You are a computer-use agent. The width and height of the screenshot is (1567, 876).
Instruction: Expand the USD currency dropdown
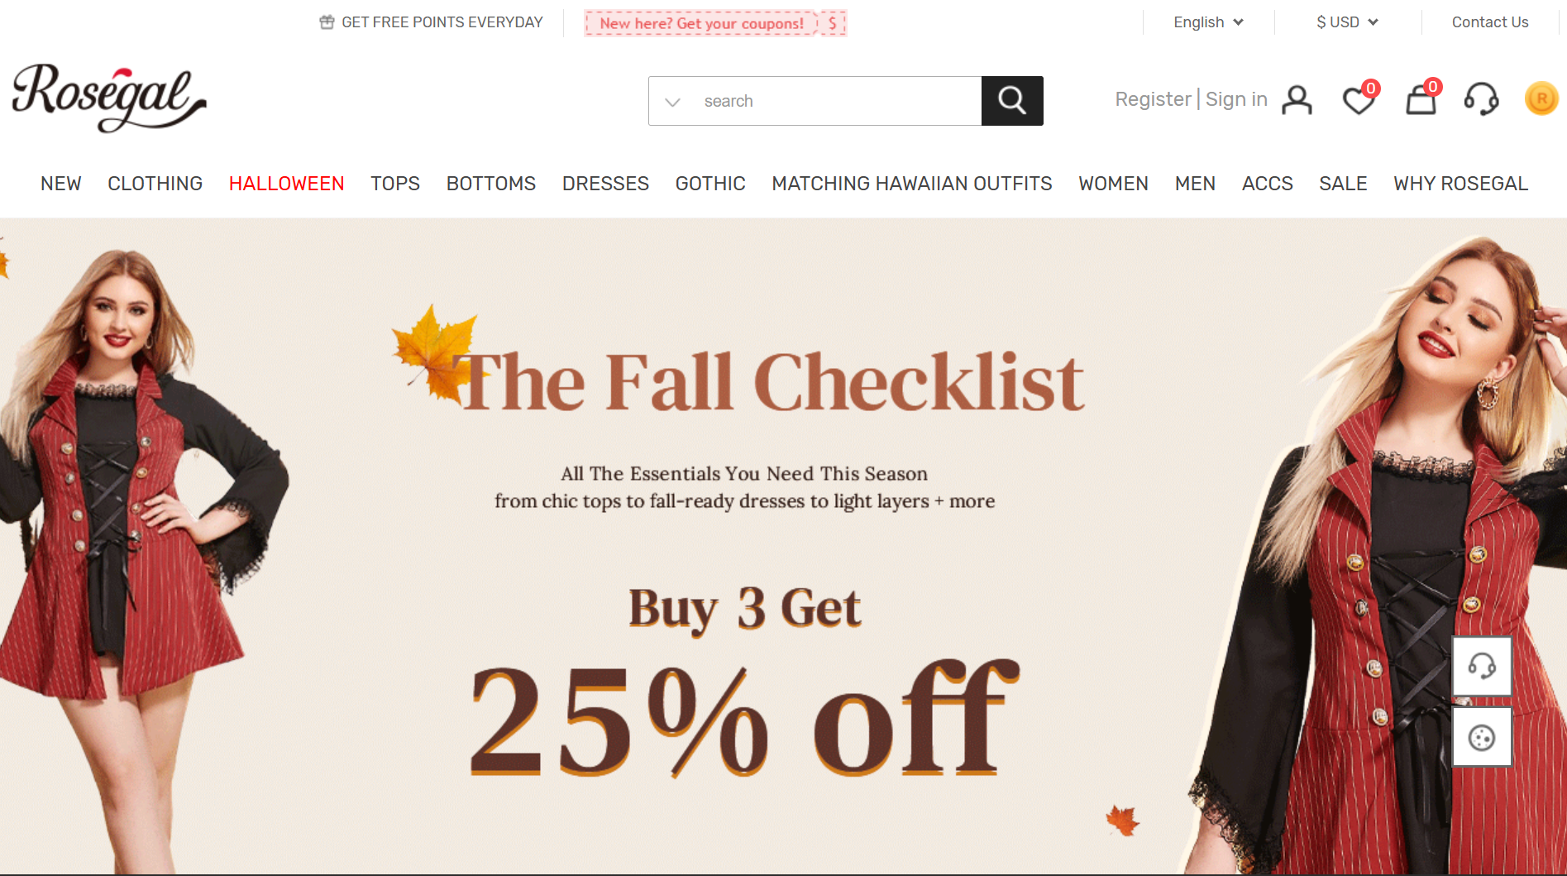point(1347,22)
